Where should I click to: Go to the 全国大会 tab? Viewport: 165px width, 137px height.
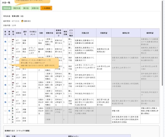[x=35, y=8]
